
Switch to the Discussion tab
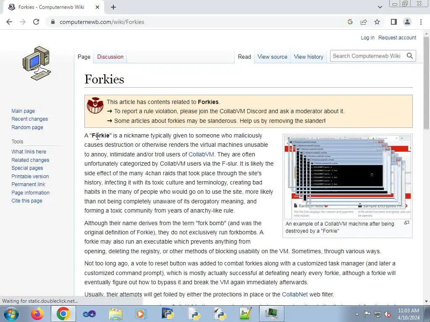[110, 57]
